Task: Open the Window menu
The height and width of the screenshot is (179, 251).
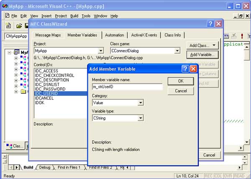Action: tap(100, 16)
